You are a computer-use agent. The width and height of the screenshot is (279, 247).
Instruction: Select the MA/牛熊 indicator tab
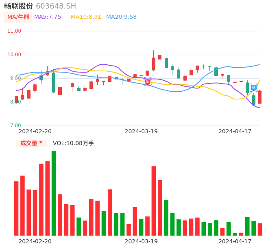tap(18, 17)
